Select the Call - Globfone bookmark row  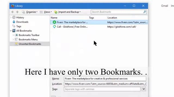(x=99, y=27)
